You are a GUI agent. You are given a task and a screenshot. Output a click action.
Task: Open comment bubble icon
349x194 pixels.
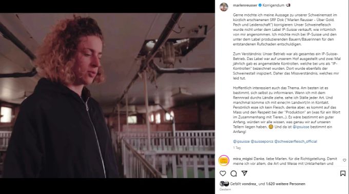click(234, 173)
